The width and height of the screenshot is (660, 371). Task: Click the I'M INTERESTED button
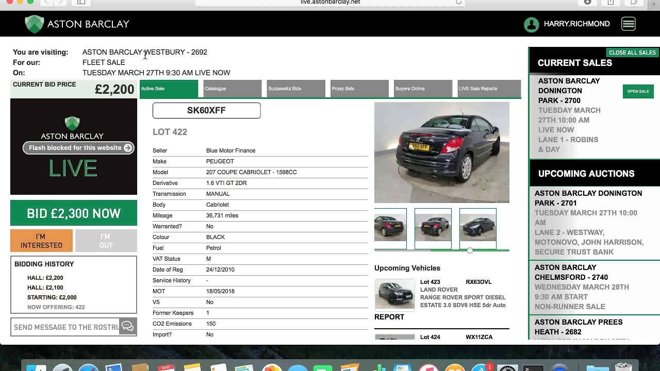point(41,241)
